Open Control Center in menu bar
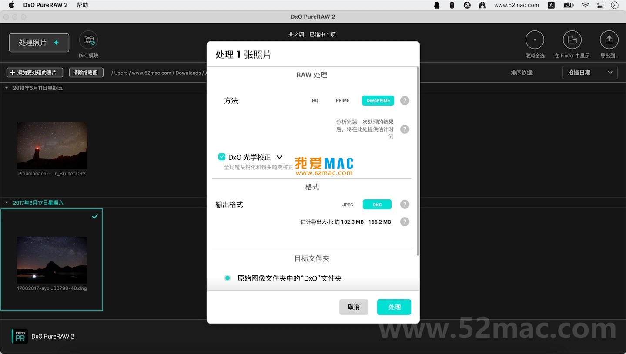The height and width of the screenshot is (354, 626). [600, 5]
